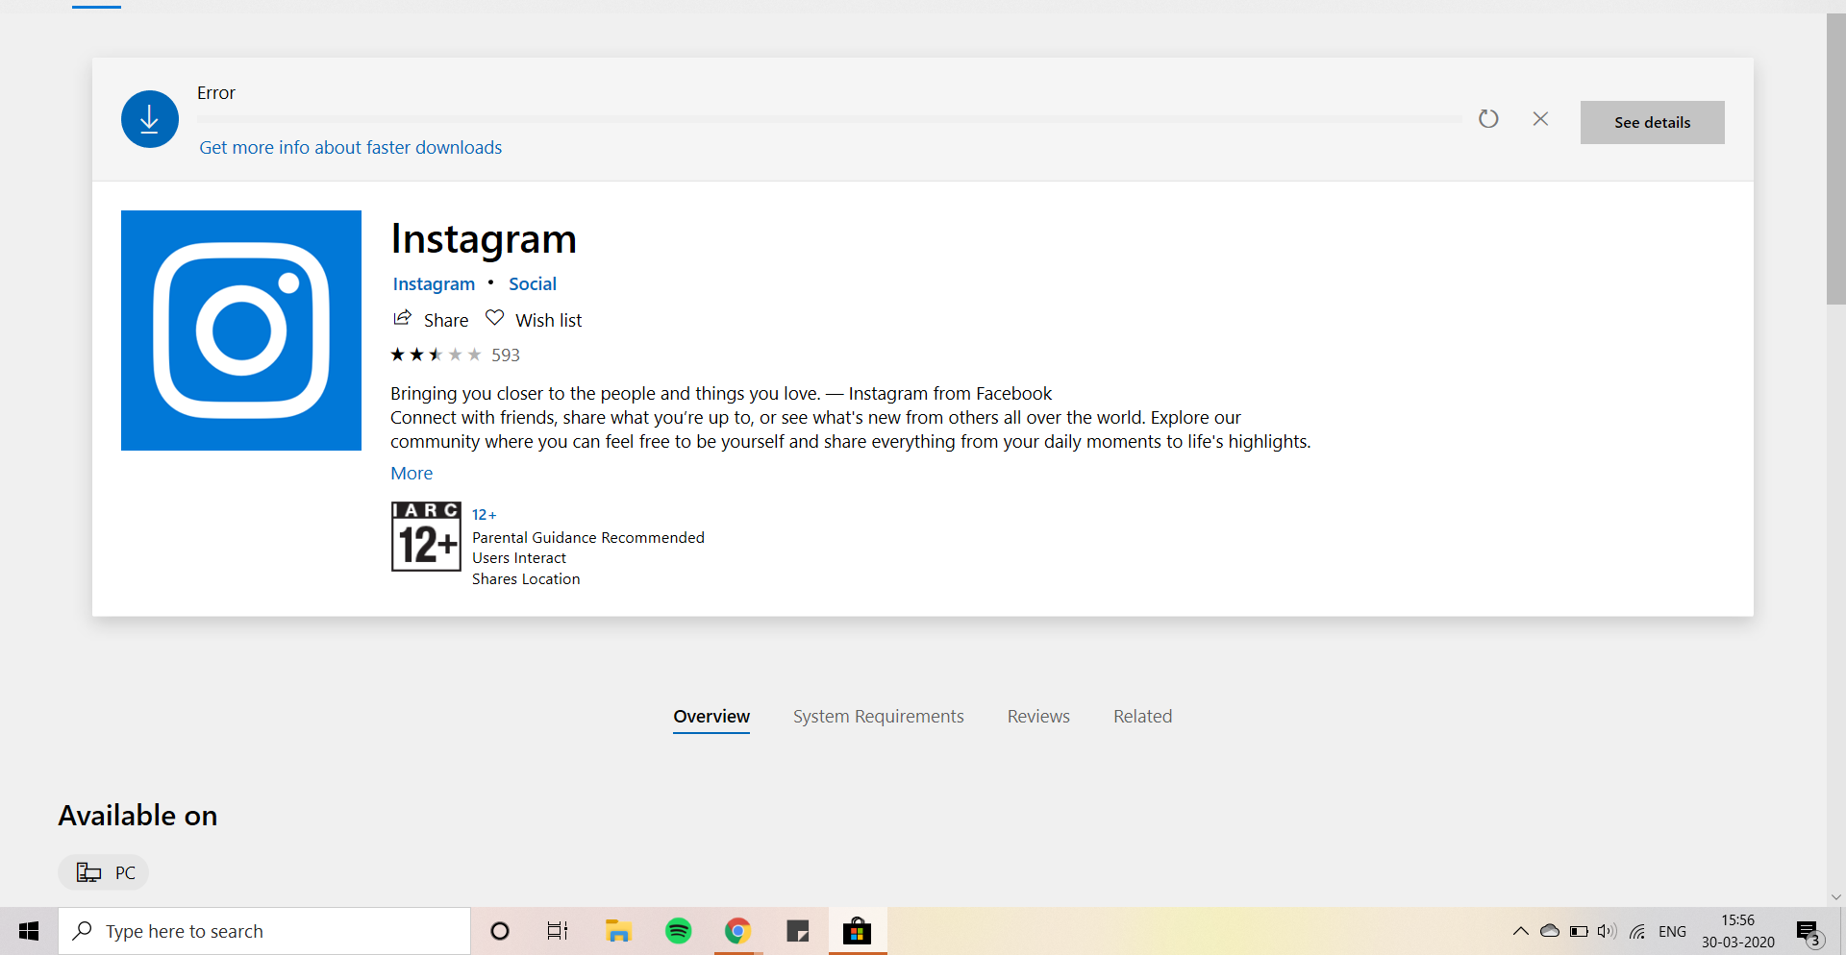Switch to the Reviews tab
1846x955 pixels.
click(x=1038, y=717)
